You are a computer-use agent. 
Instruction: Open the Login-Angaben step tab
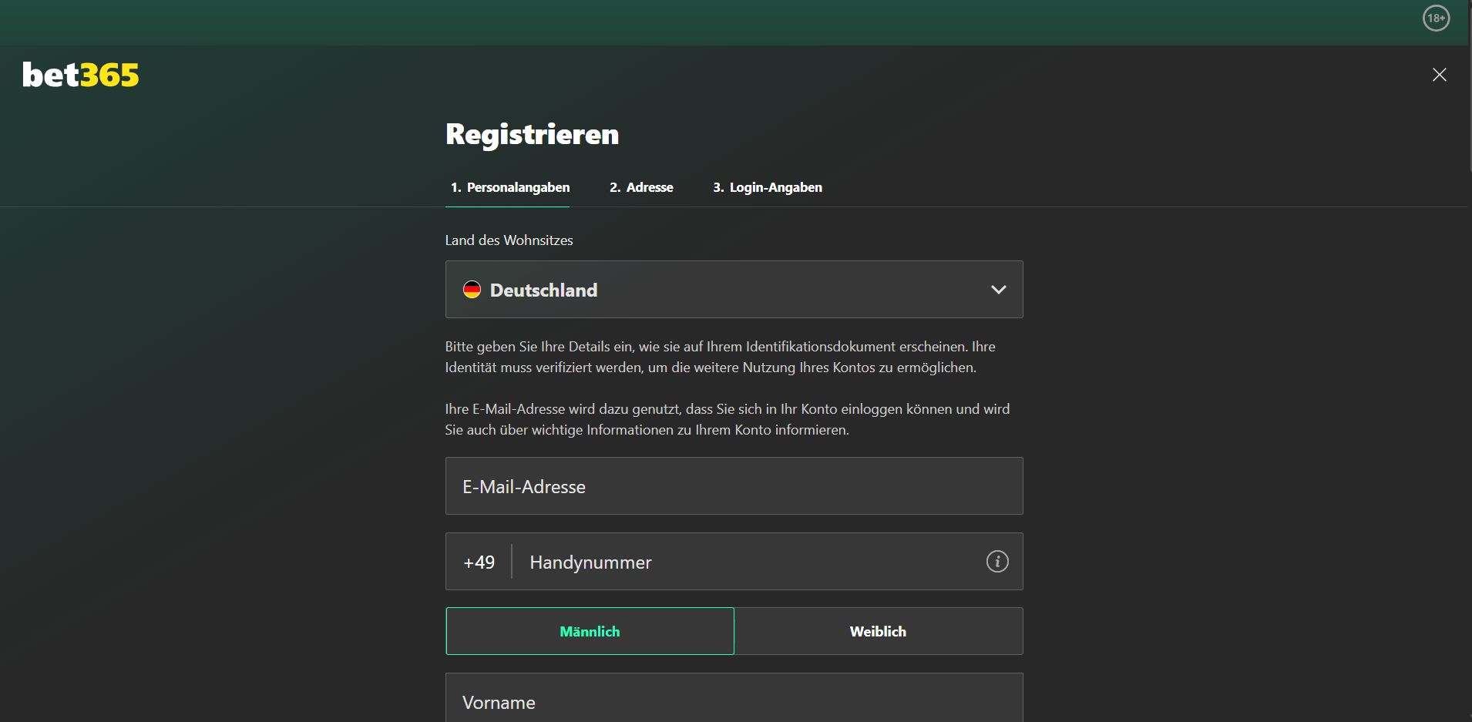point(767,187)
